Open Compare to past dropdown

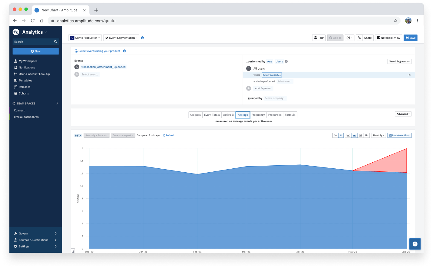coord(123,135)
